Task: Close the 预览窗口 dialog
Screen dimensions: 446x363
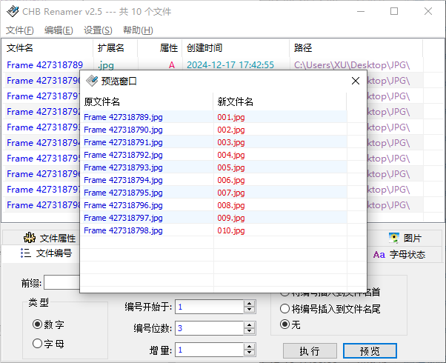Action: coord(356,81)
